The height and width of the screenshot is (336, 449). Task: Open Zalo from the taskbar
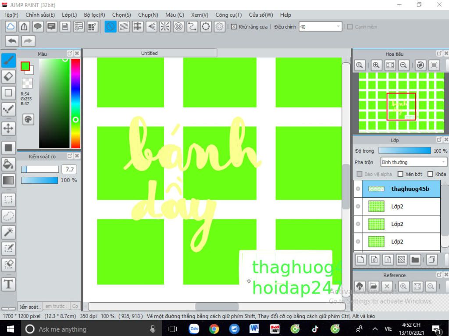pyautogui.click(x=194, y=329)
